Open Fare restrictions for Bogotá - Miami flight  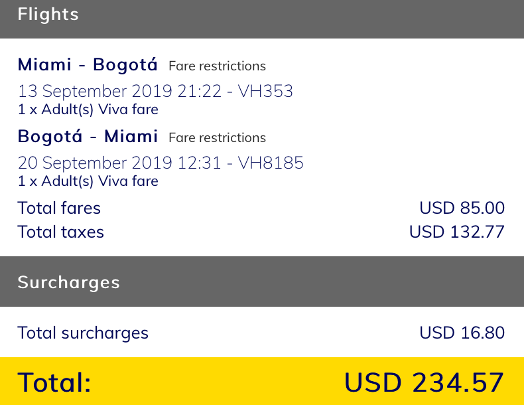[x=217, y=138]
